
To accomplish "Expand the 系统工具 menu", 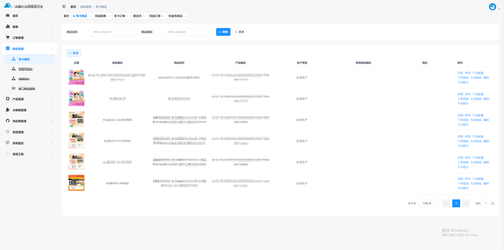I will click(29, 154).
